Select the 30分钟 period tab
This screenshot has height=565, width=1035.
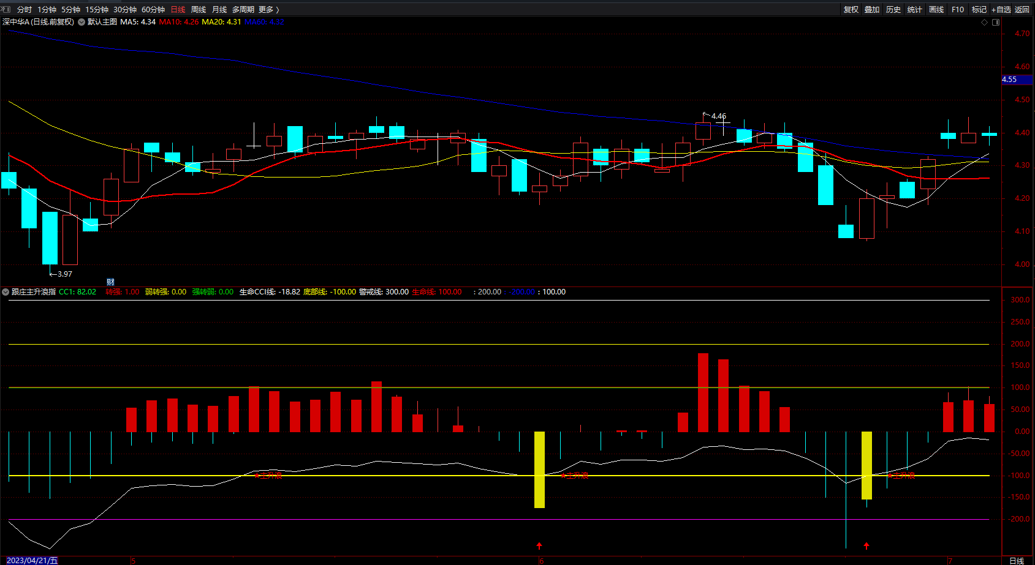(125, 10)
